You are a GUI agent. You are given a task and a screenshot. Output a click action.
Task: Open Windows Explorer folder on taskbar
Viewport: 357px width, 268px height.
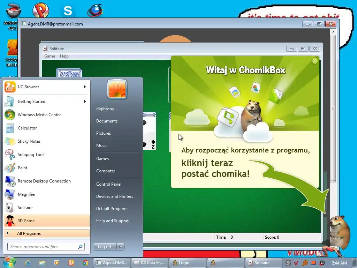(42, 263)
